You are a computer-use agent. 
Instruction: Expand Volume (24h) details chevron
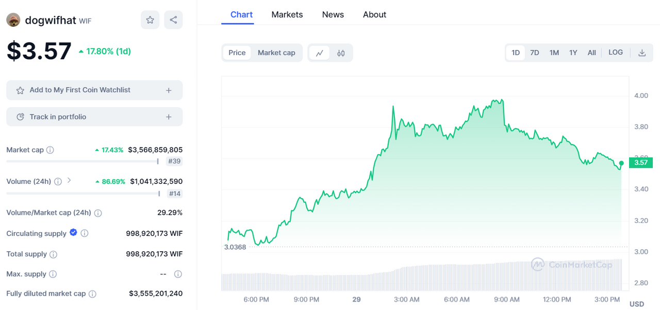pyautogui.click(x=69, y=181)
